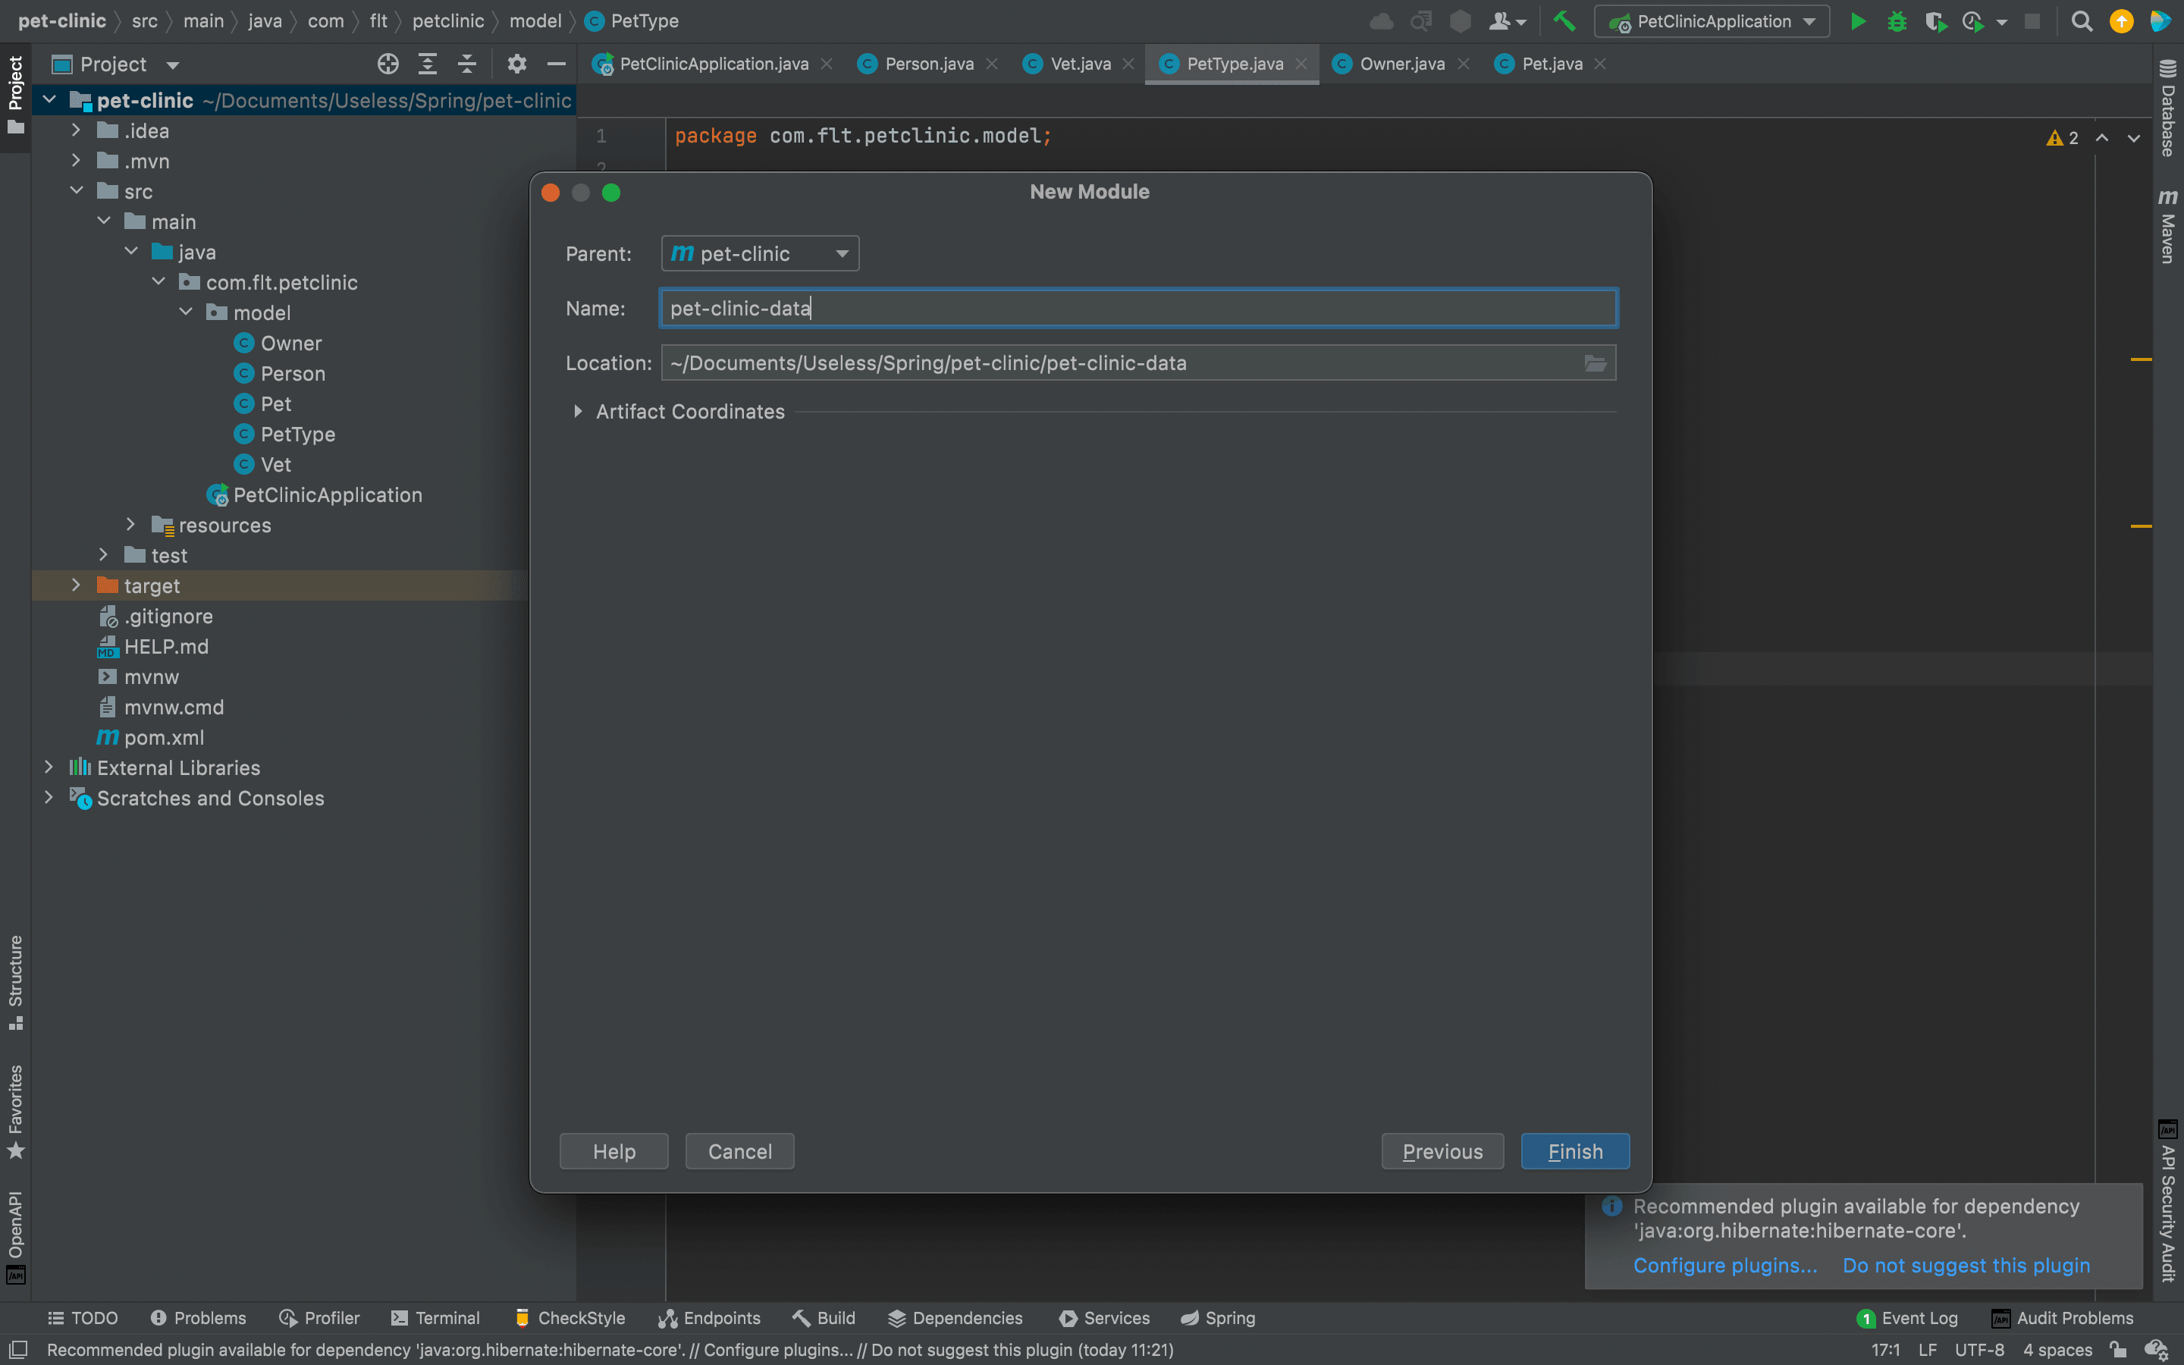The width and height of the screenshot is (2184, 1365).
Task: Expand the .mvn folder
Action: pyautogui.click(x=77, y=161)
